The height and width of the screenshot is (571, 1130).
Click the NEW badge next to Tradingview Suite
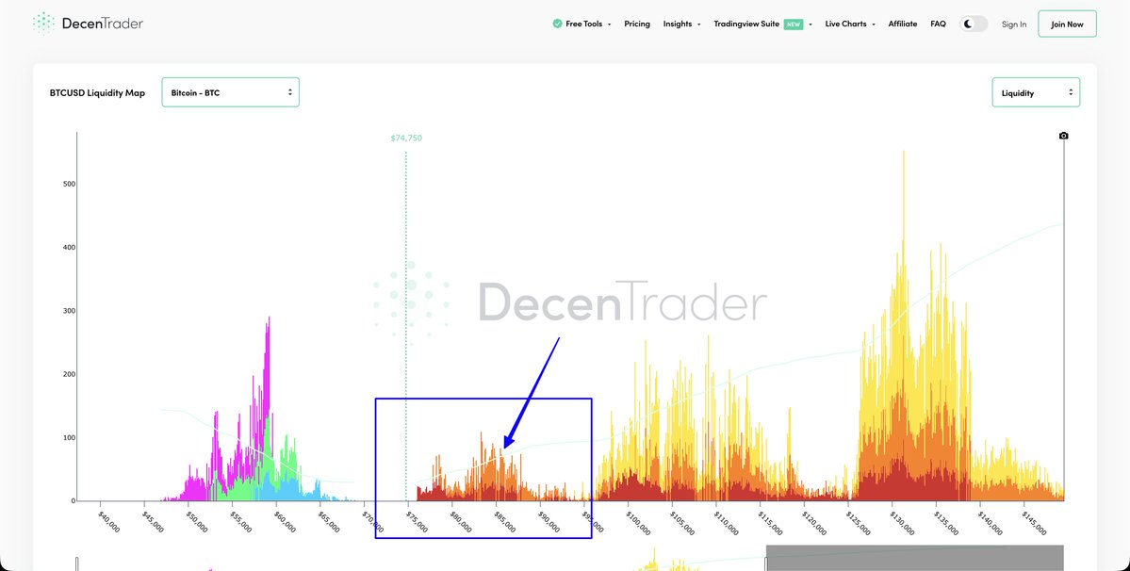(794, 24)
